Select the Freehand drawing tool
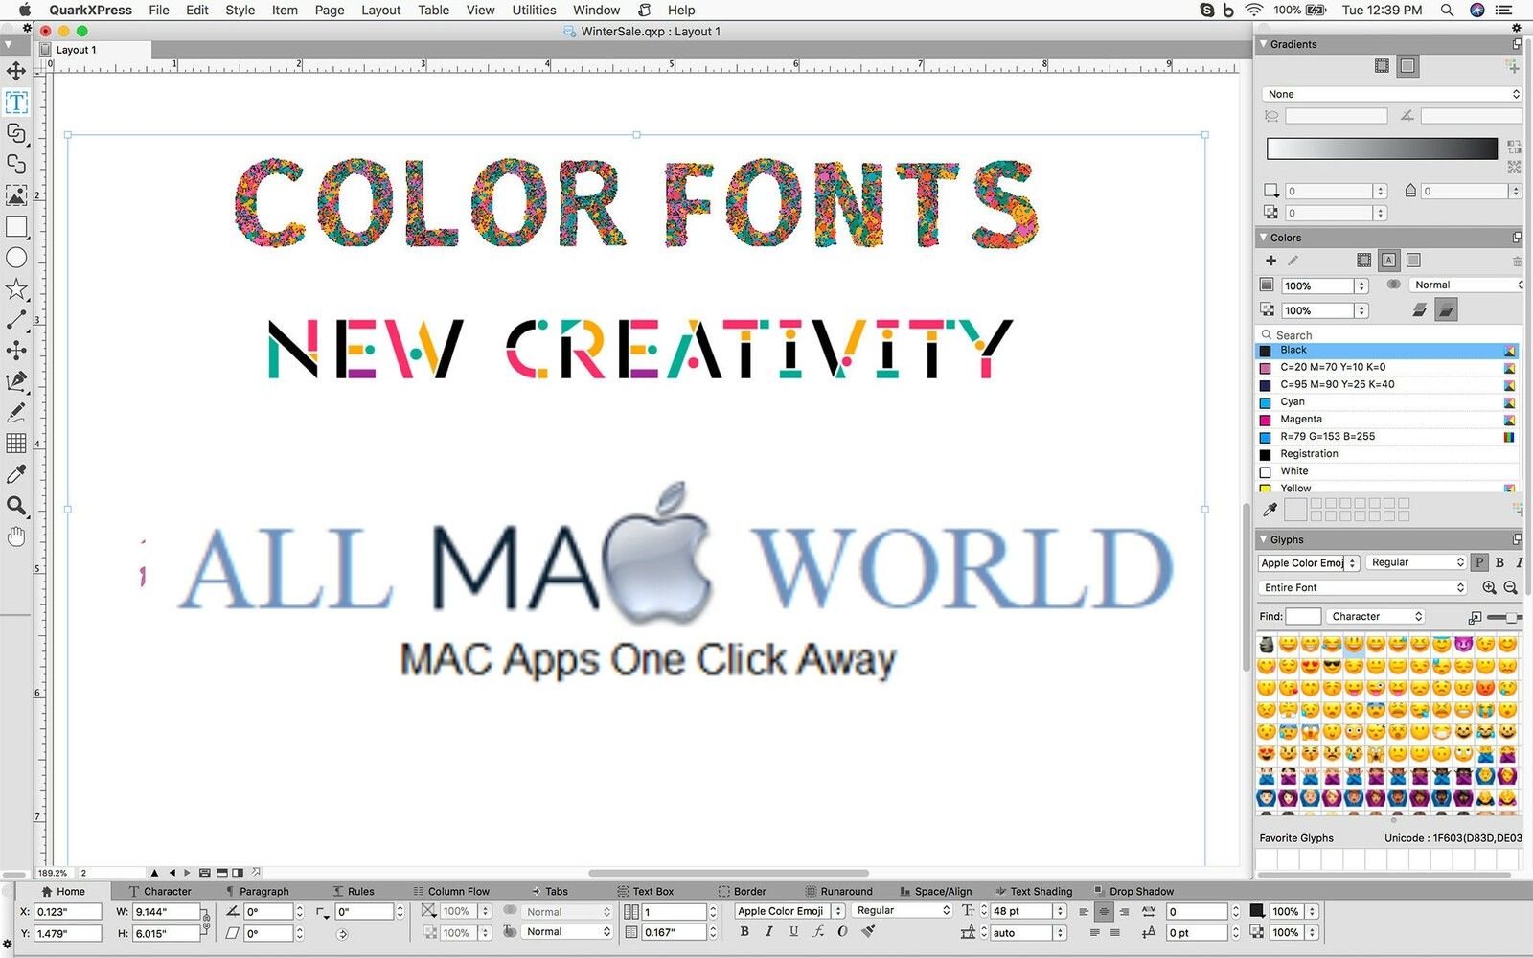Viewport: 1533px width, 958px height. [16, 412]
